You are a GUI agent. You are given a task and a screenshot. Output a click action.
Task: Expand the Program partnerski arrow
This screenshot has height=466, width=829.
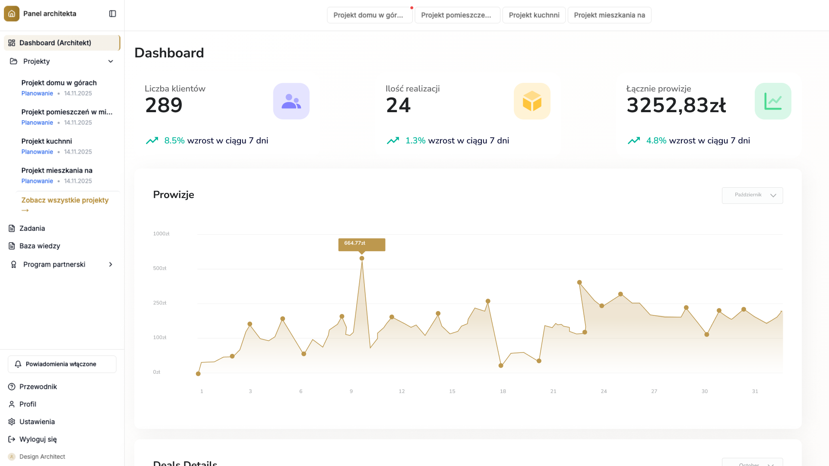(x=111, y=264)
